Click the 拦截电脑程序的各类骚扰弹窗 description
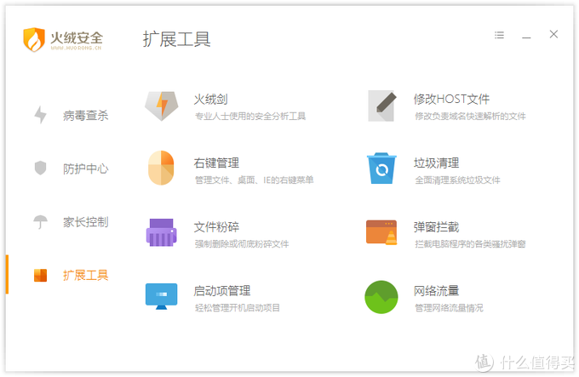The width and height of the screenshot is (579, 377). pyautogui.click(x=470, y=244)
